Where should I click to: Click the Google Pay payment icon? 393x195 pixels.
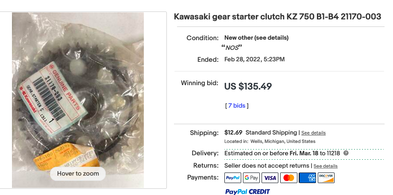pyautogui.click(x=251, y=178)
